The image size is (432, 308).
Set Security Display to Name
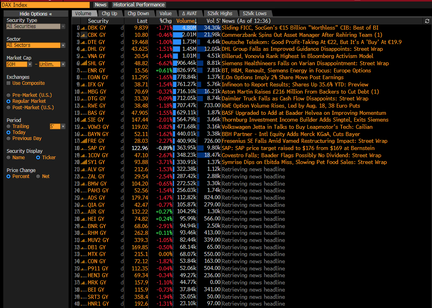8,158
